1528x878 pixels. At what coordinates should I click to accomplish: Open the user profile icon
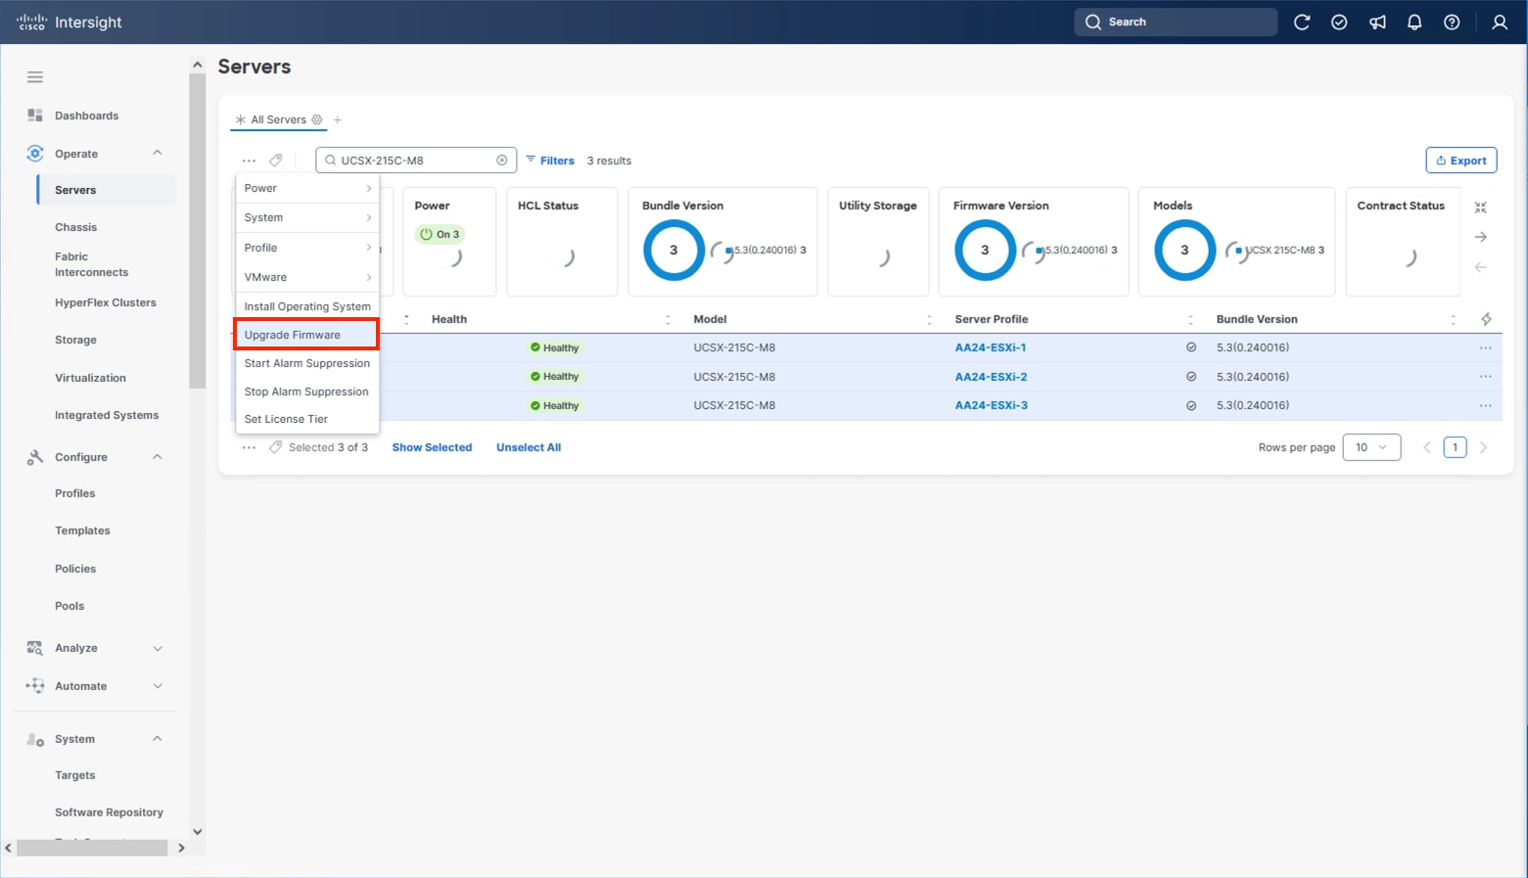(1499, 23)
